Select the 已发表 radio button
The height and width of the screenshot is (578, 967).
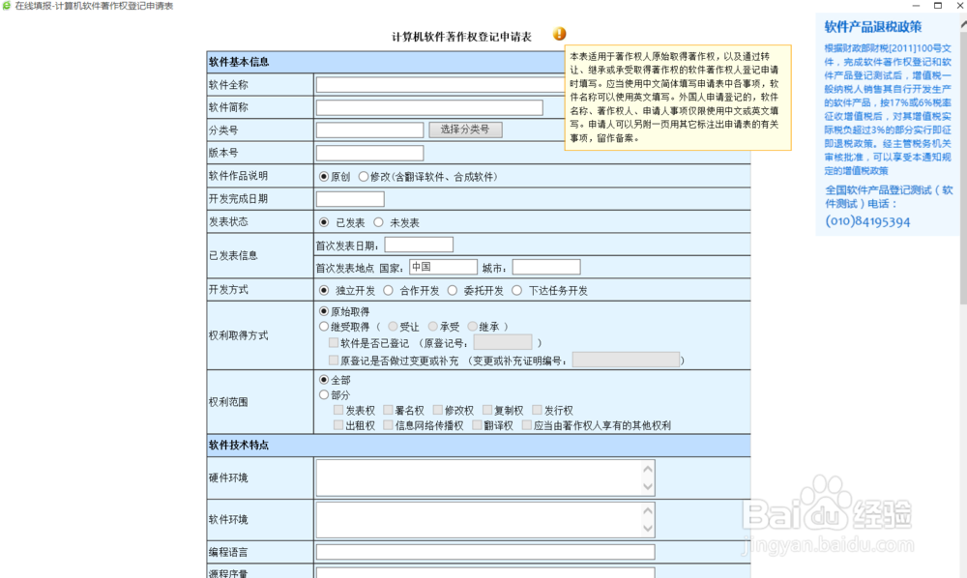[324, 222]
